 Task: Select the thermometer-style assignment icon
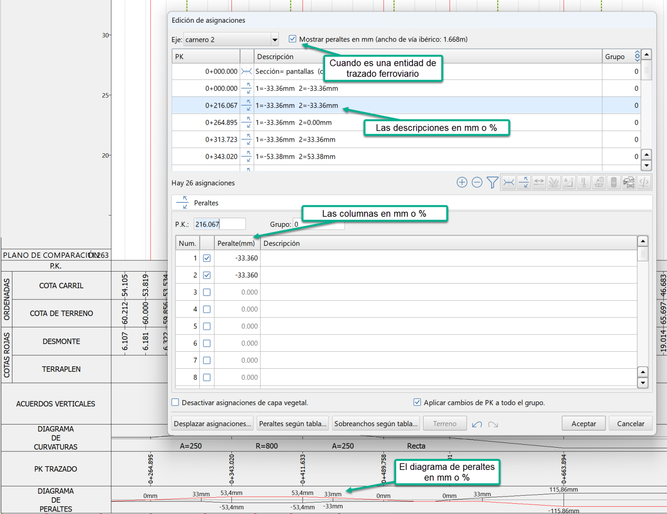[584, 182]
